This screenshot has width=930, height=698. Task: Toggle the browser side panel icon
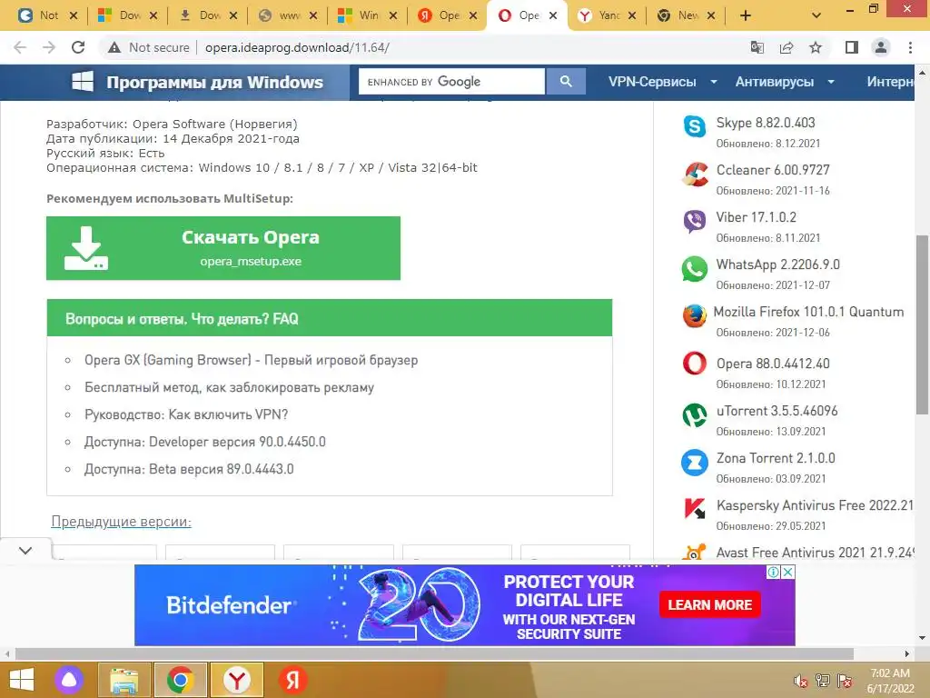pos(852,47)
